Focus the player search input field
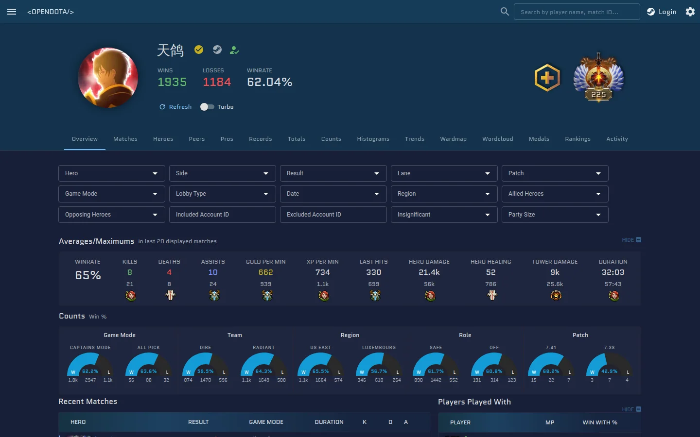 [577, 12]
